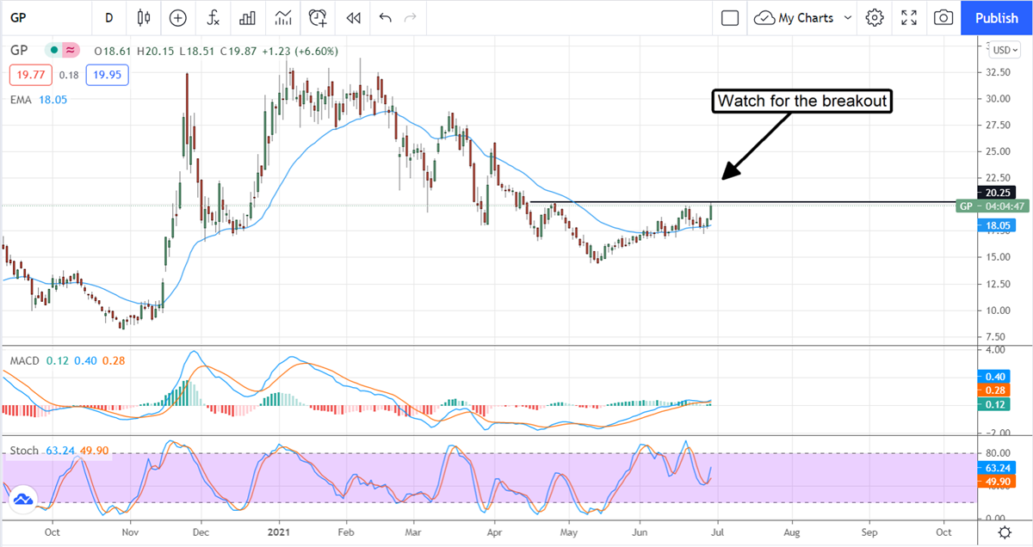This screenshot has width=1033, height=547.
Task: Click the select layout square button
Action: (730, 17)
